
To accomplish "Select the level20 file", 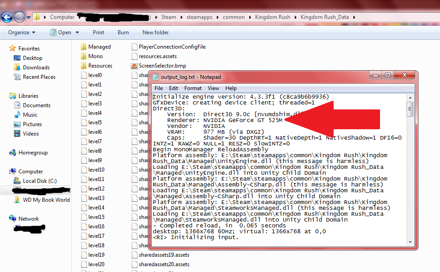I will tap(93, 264).
